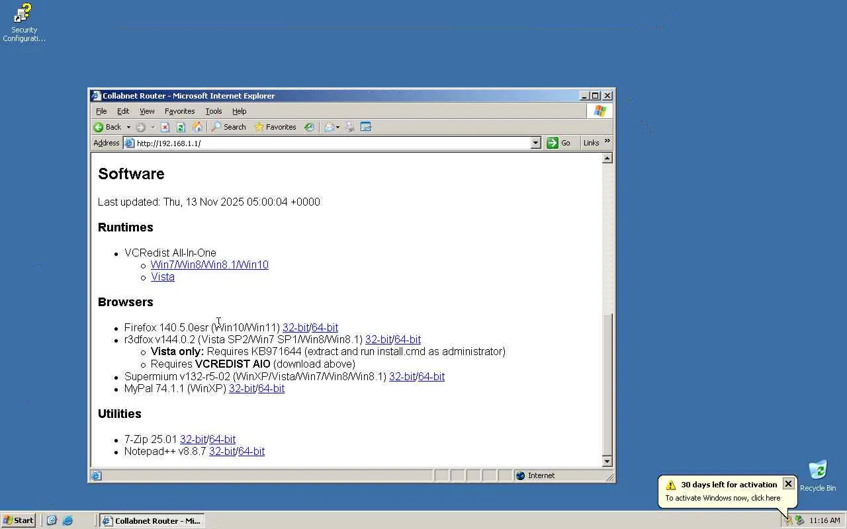
Task: Click the page icon in the address bar
Action: pos(130,143)
